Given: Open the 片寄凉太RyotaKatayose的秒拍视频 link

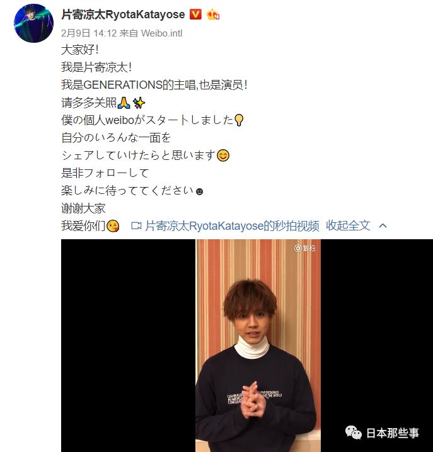Looking at the screenshot, I should tap(232, 226).
